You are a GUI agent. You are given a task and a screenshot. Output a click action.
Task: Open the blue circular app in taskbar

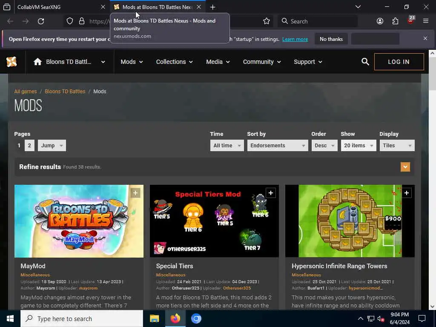pyautogui.click(x=196, y=318)
